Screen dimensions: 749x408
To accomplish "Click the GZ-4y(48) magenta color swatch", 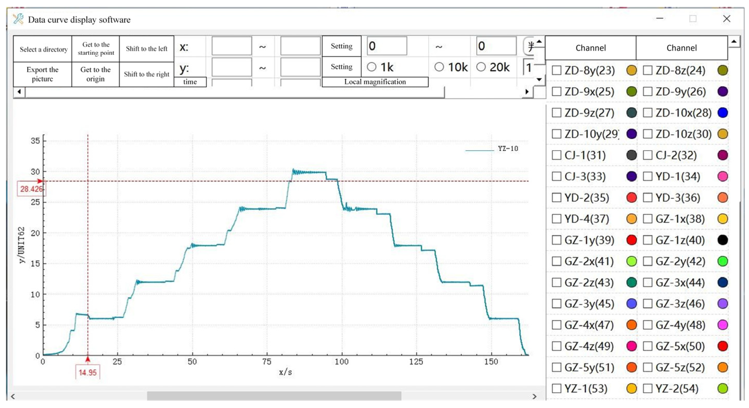I will pyautogui.click(x=723, y=325).
